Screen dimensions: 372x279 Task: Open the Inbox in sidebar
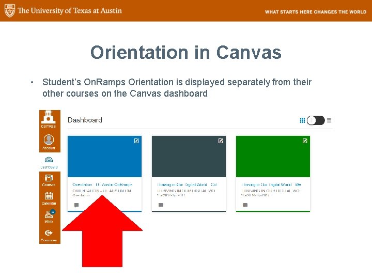49,216
